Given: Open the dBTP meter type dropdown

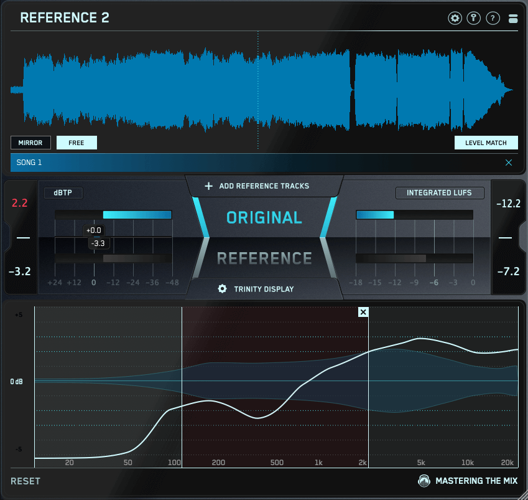Looking at the screenshot, I should [63, 193].
